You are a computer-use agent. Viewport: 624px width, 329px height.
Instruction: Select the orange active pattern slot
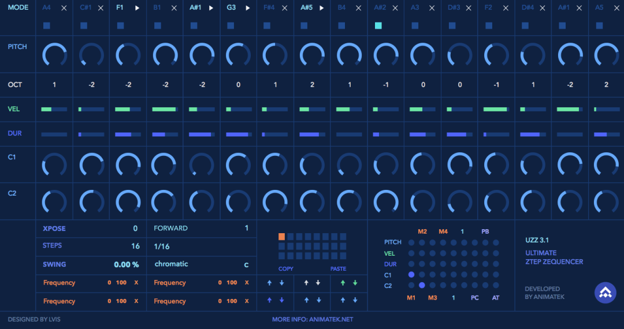(282, 237)
